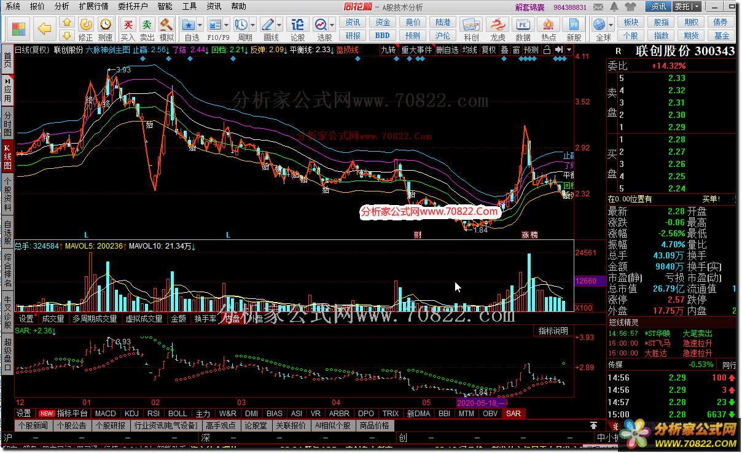Image resolution: width=742 pixels, height=453 pixels.
Task: Click the 指标说明 indicator help button
Action: click(x=553, y=331)
